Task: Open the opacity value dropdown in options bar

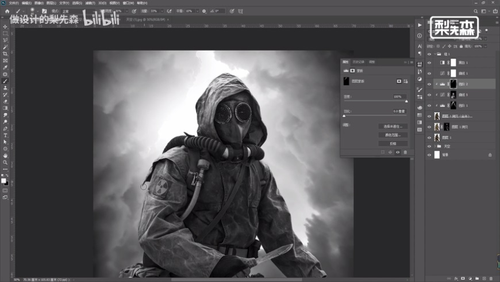Action: (127, 11)
